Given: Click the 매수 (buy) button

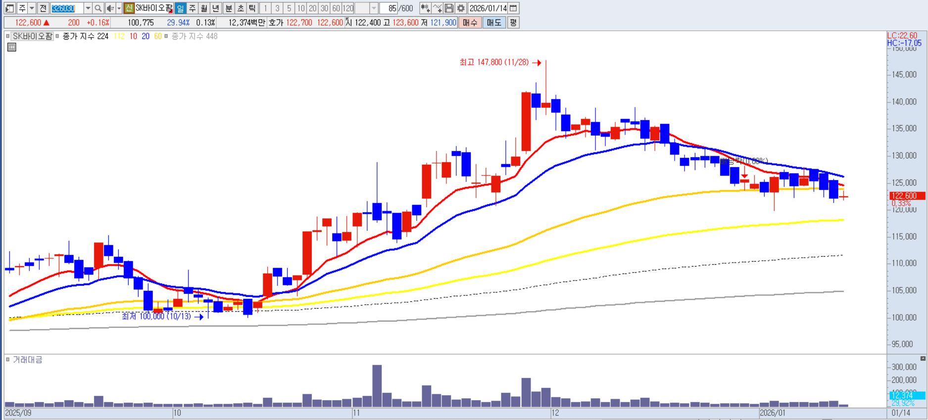Looking at the screenshot, I should pyautogui.click(x=470, y=23).
